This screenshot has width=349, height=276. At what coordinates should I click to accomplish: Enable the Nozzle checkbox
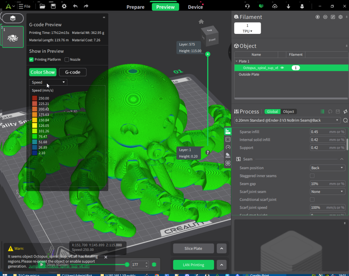point(67,59)
